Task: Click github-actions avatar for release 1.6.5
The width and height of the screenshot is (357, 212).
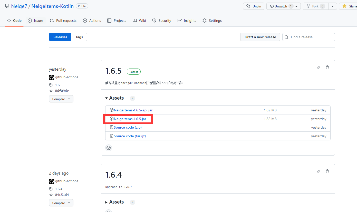Action: point(52,77)
